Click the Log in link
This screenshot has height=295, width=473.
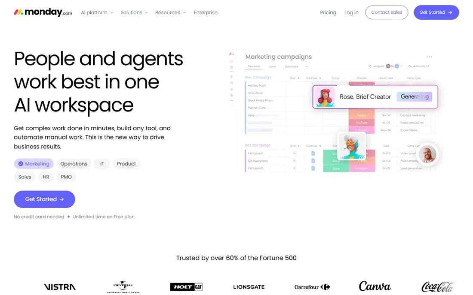pyautogui.click(x=351, y=12)
